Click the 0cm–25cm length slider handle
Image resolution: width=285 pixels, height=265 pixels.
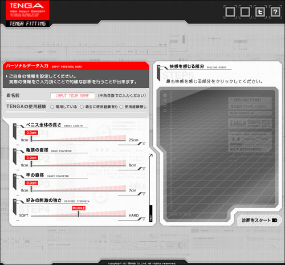point(31,139)
